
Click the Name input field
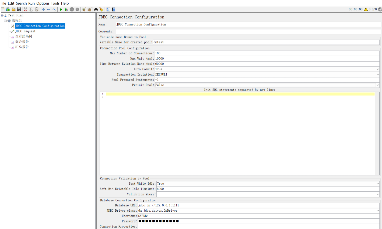coord(248,24)
